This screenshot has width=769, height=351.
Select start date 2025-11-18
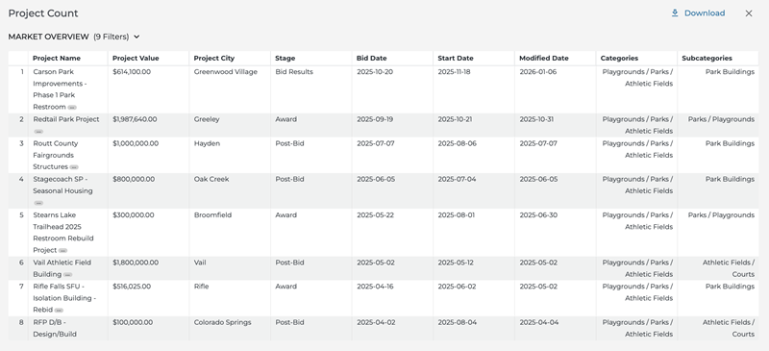(454, 72)
